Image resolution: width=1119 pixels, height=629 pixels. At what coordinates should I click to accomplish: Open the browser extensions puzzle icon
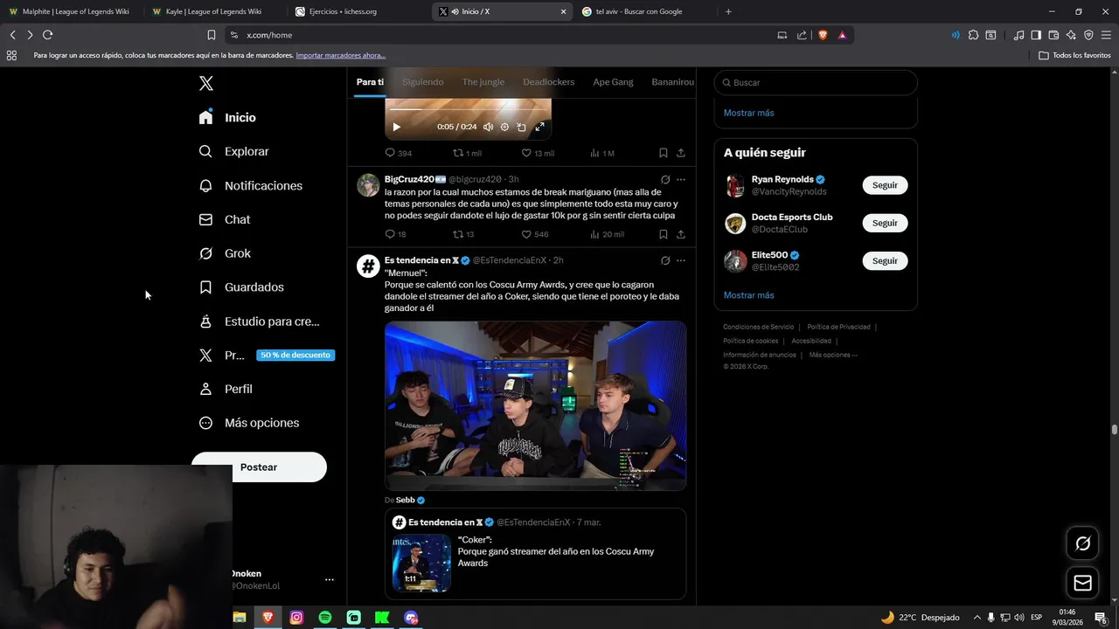coord(973,35)
